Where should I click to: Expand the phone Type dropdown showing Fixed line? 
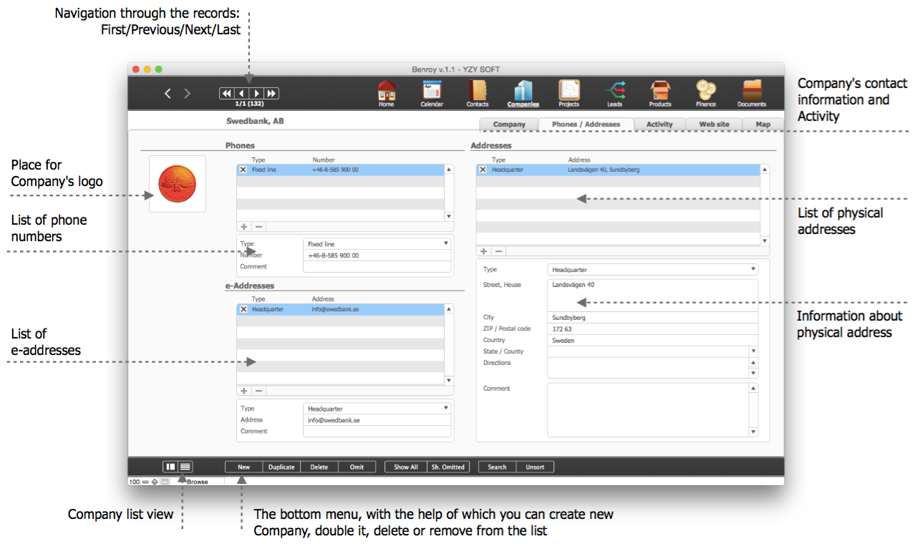(446, 244)
